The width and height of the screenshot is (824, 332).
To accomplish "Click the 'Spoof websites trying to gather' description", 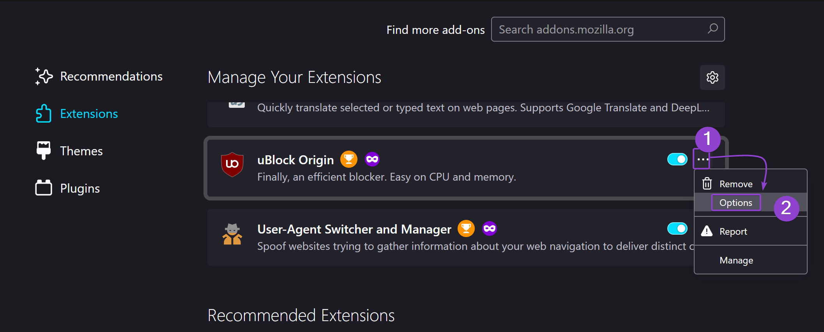I will click(476, 246).
